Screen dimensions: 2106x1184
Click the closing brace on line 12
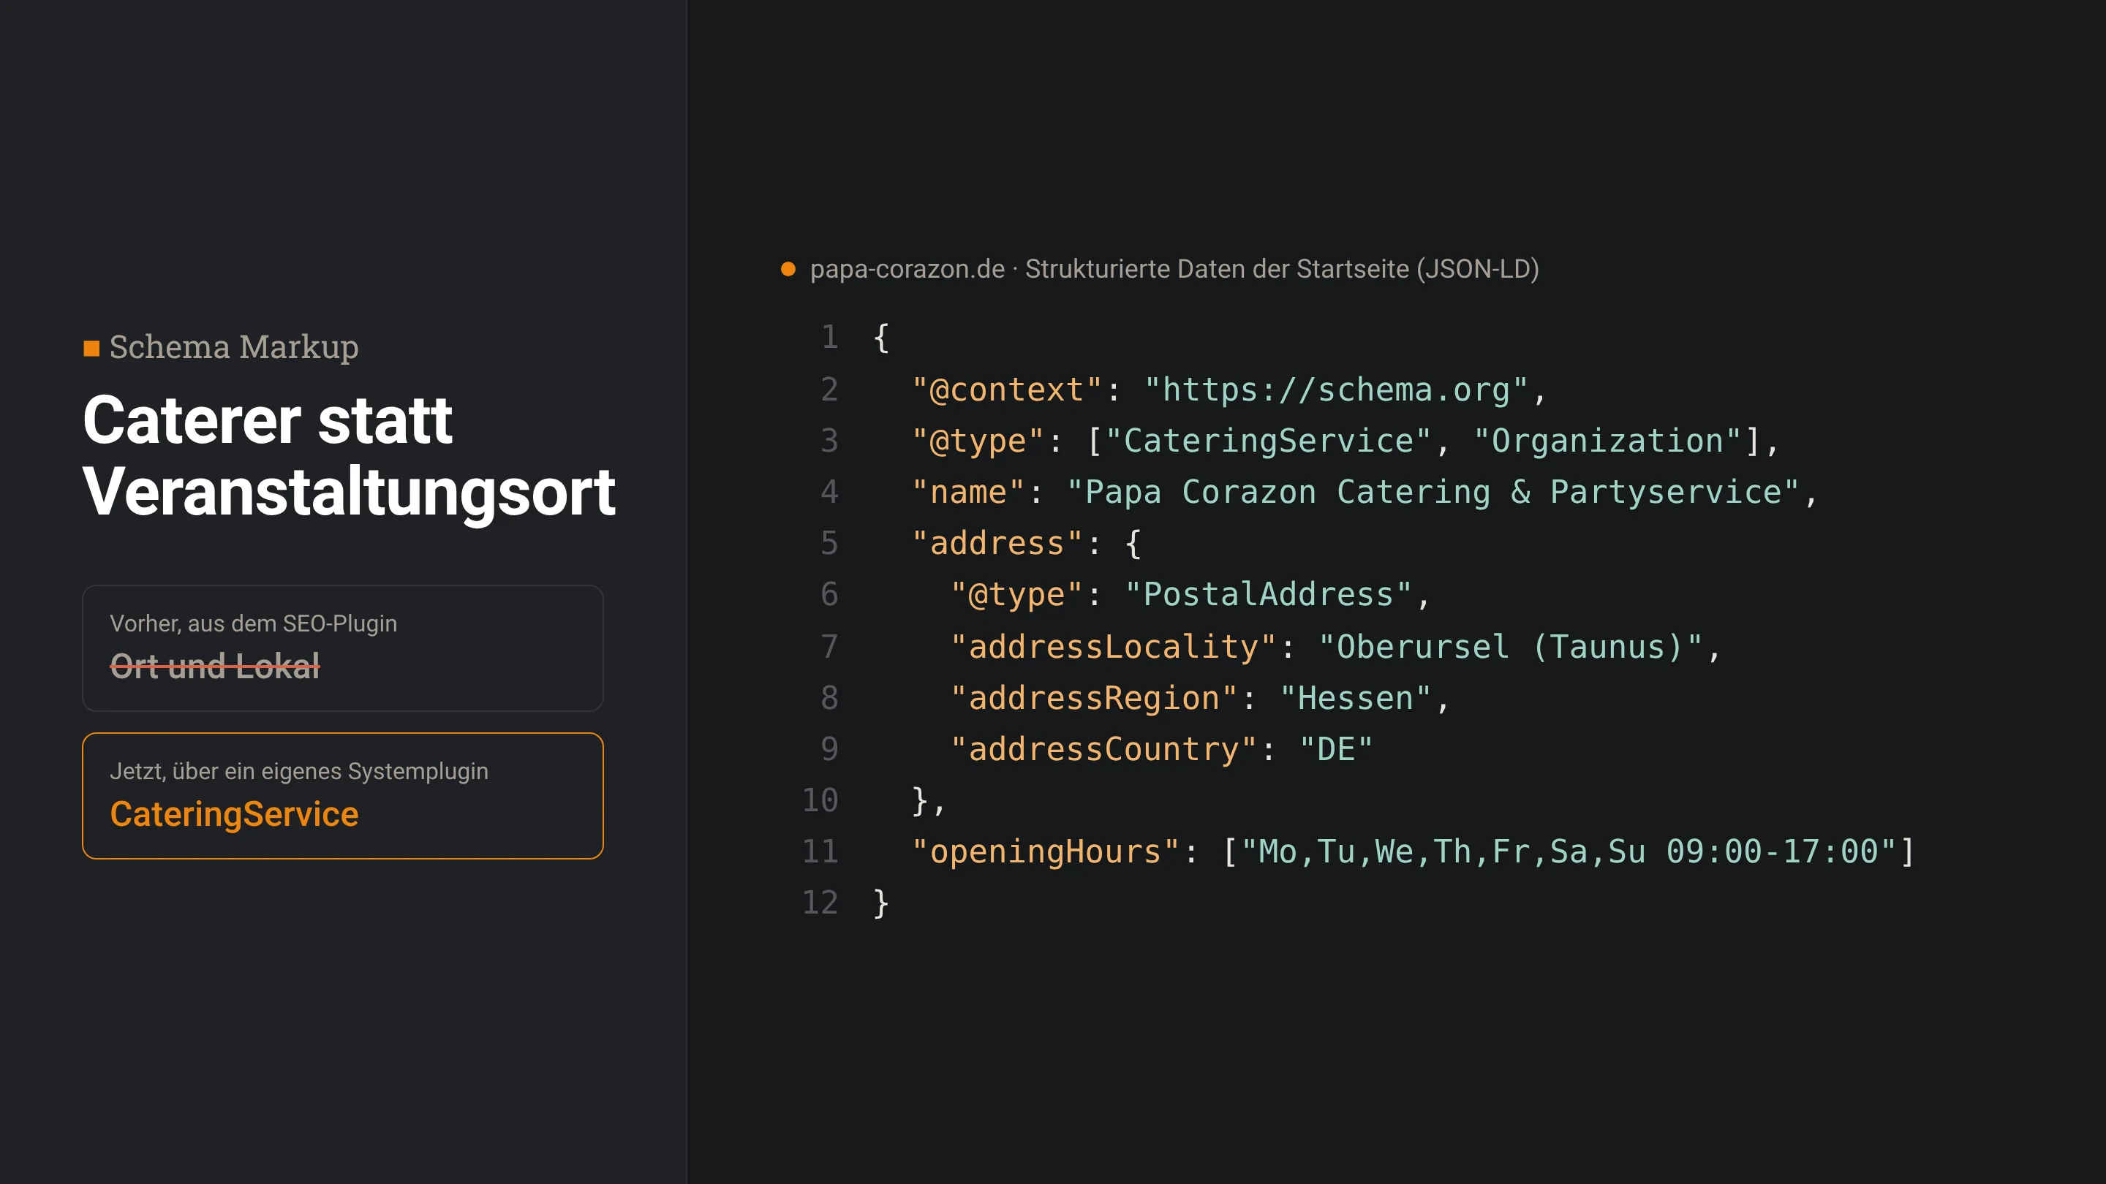click(x=881, y=904)
